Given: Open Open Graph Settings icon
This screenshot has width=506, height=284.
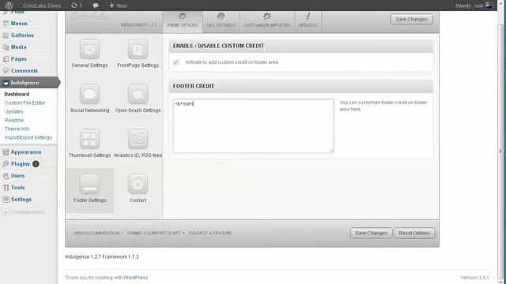Looking at the screenshot, I should (x=138, y=94).
